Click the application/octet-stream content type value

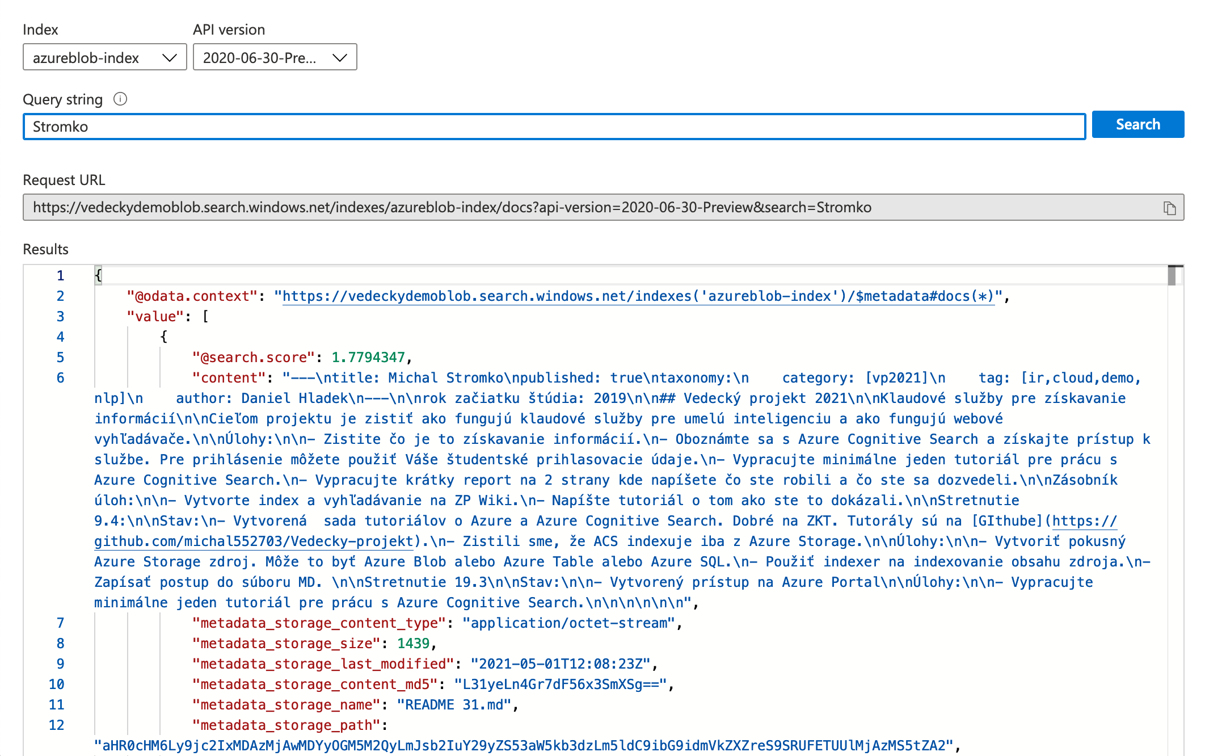click(568, 623)
